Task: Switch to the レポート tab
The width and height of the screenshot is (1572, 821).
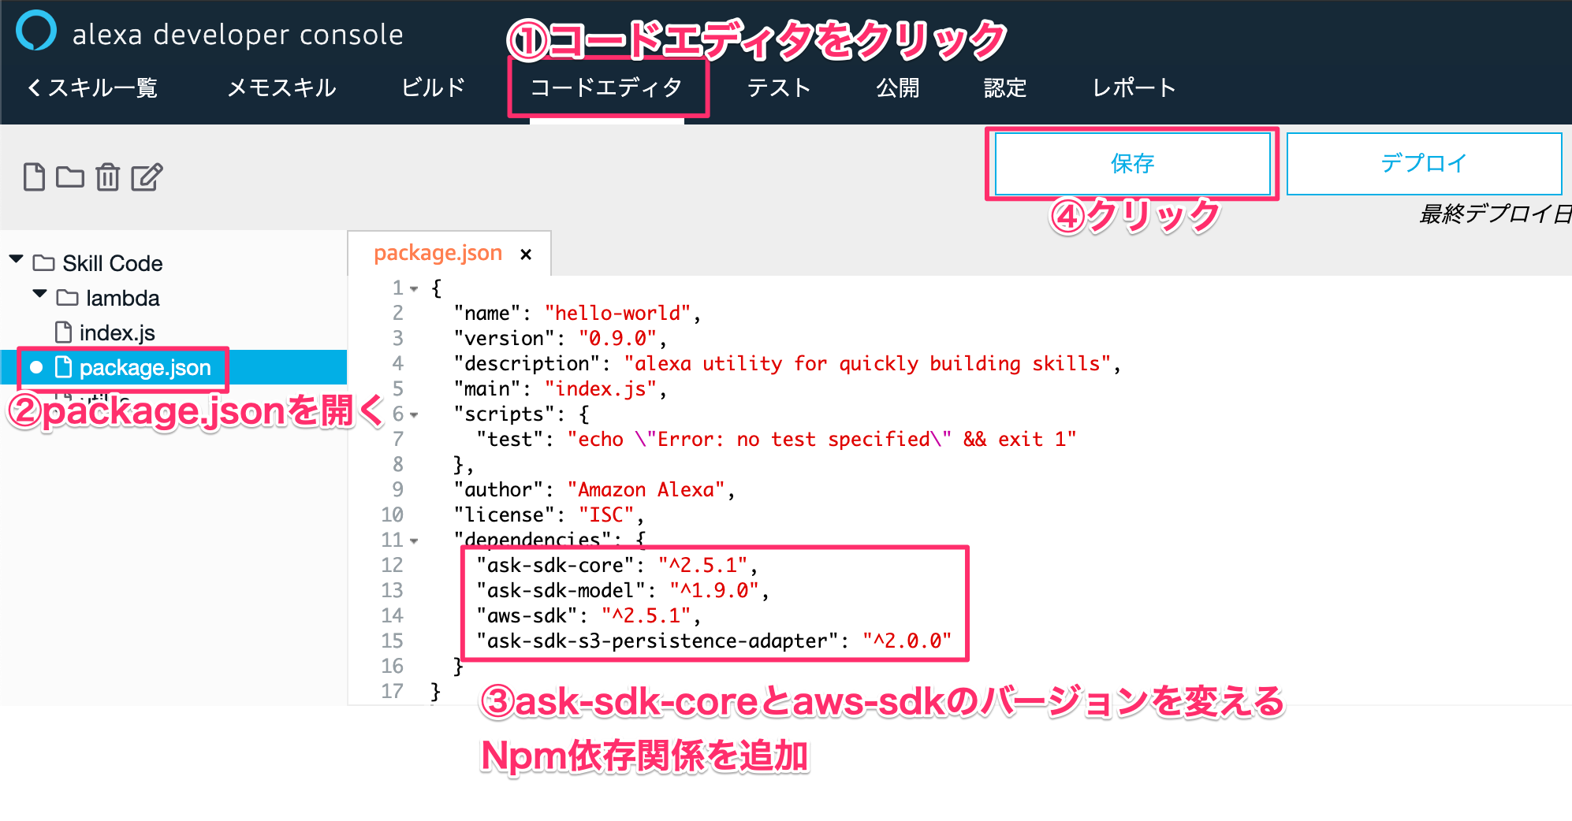Action: pyautogui.click(x=1134, y=87)
